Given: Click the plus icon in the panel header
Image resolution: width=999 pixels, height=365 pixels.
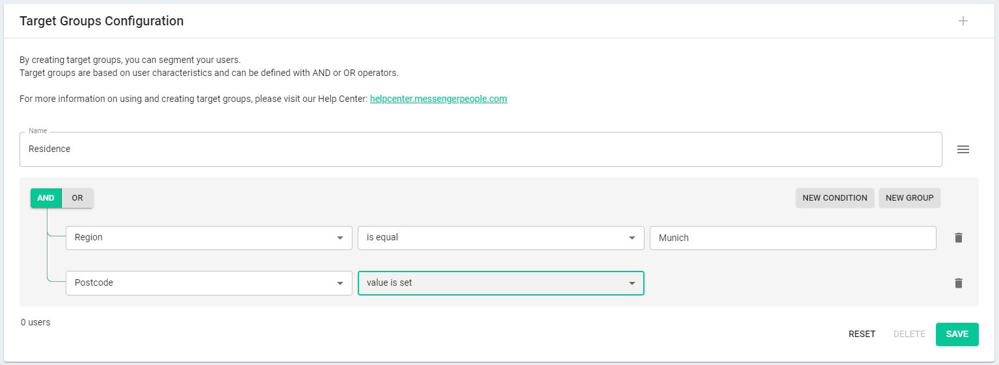Looking at the screenshot, I should (963, 21).
